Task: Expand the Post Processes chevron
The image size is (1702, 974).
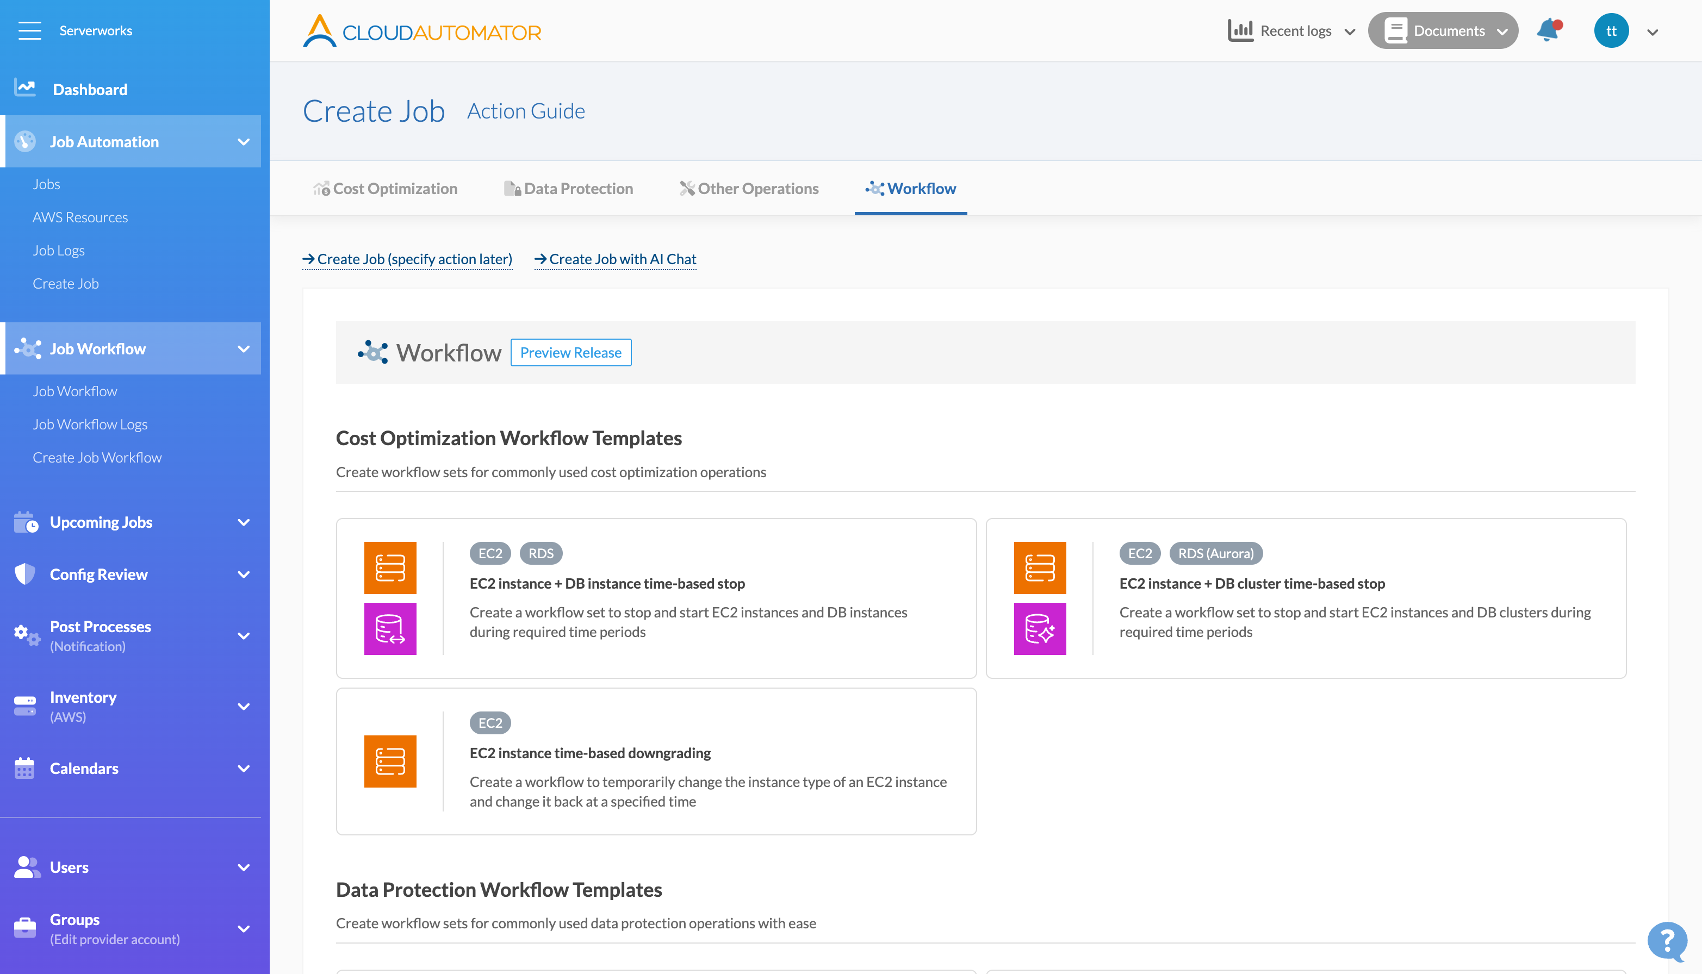Action: coord(244,636)
